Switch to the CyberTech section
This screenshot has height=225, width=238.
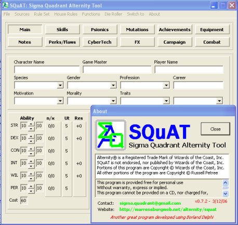pyautogui.click(x=100, y=42)
